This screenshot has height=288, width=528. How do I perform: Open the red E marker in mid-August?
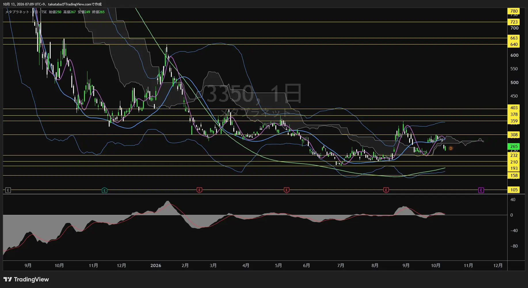386,190
